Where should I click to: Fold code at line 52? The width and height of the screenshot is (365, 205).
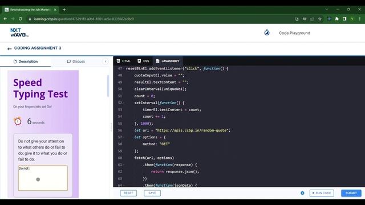pos(124,102)
